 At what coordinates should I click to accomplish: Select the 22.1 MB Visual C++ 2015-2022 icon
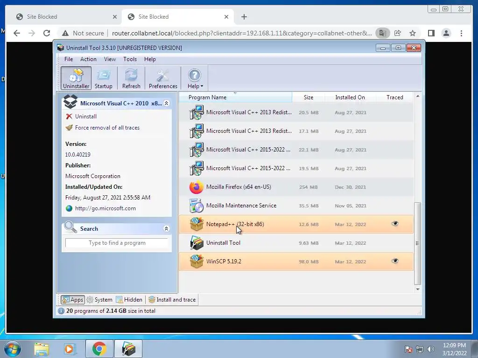coord(197,150)
